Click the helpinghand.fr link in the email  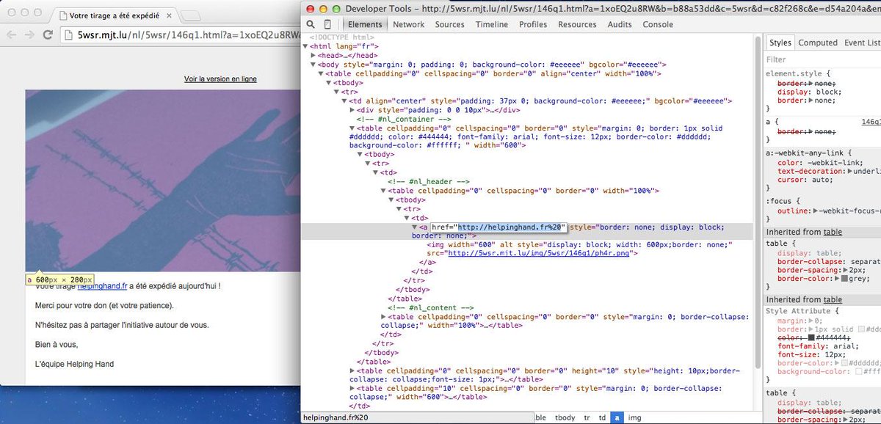pos(103,287)
